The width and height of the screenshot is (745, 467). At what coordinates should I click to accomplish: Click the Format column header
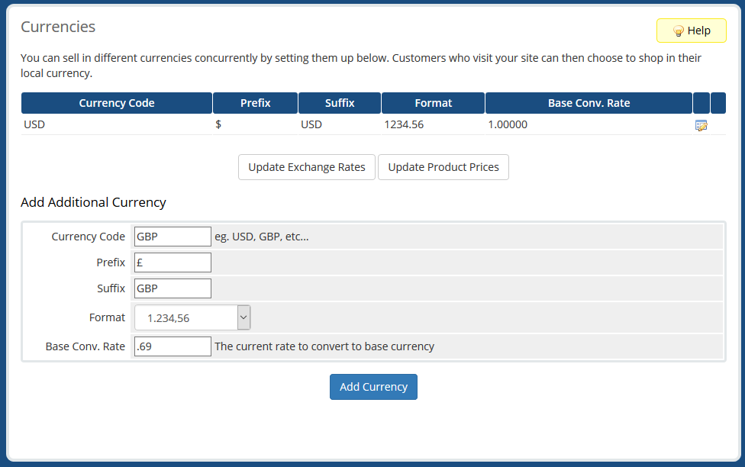tap(433, 103)
